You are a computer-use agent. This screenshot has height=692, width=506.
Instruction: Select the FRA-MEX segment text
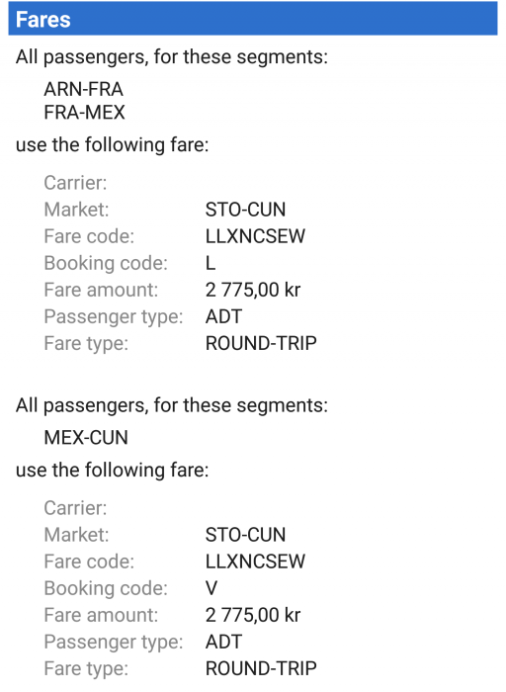coord(84,112)
